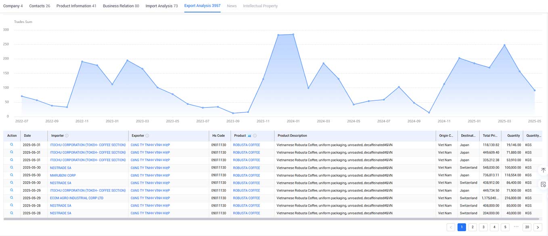The height and width of the screenshot is (236, 548).
Task: Click magnifier icon on ECOM AGRO row
Action: [x=12, y=198]
